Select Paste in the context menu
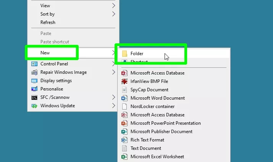The image size is (273, 162). click(73, 33)
